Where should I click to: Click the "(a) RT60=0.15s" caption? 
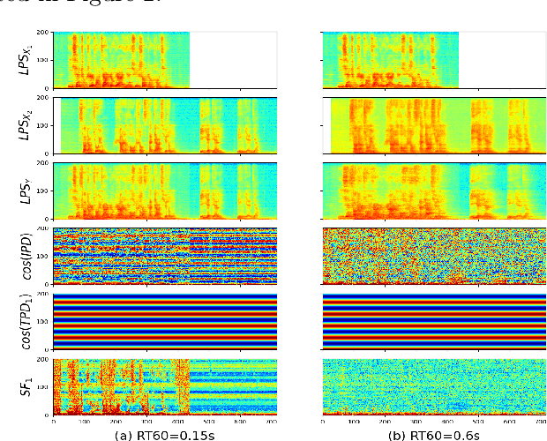(x=166, y=434)
